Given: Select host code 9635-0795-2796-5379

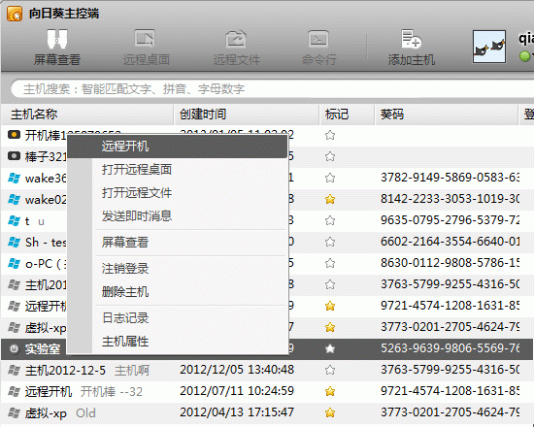Looking at the screenshot, I should click(450, 220).
